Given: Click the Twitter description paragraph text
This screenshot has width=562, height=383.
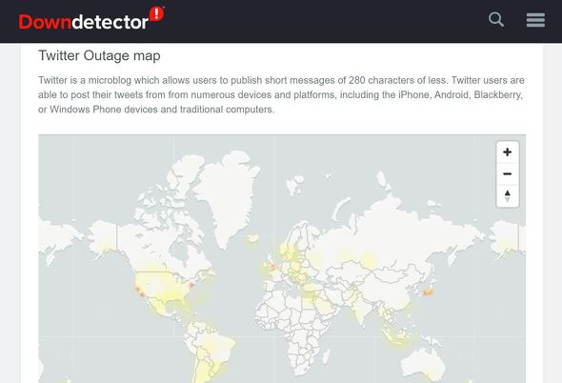Looking at the screenshot, I should coord(281,94).
